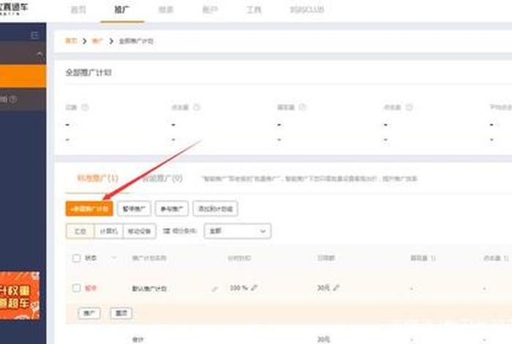Click the orange +新建推广计划 button
The image size is (512, 344).
(x=89, y=209)
